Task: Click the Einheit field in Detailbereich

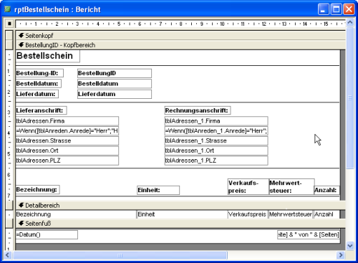Action: (183, 214)
